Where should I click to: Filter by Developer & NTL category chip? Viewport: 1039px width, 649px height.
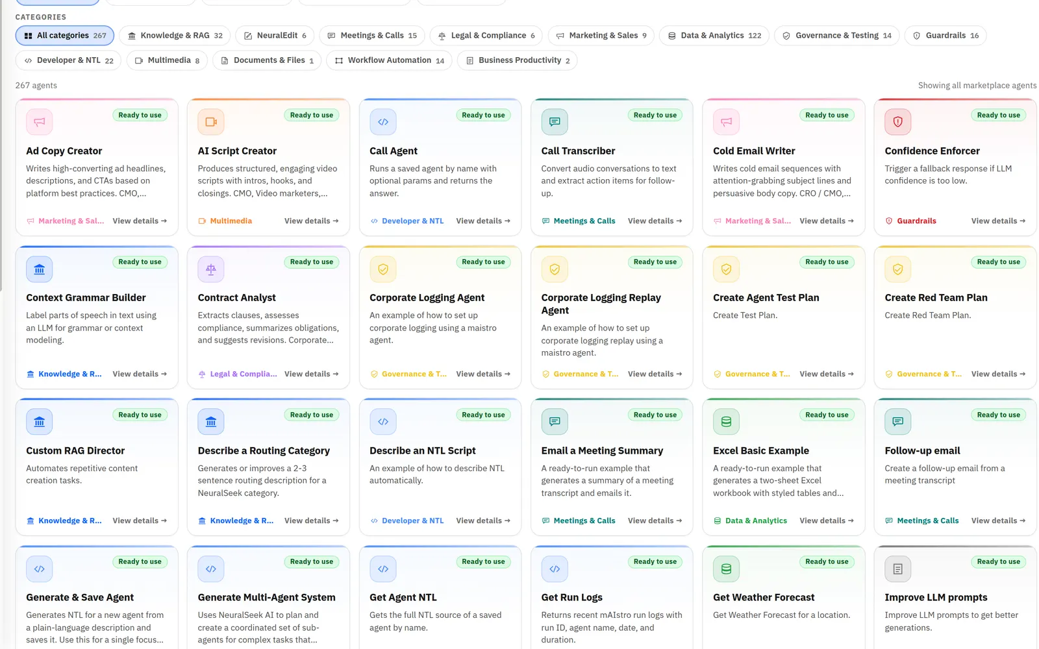pos(68,60)
